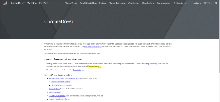The height and width of the screenshot is (102, 220).
Task: Click the site title ChromeDriver - WebDriver for Chrome
Action: (x=30, y=3)
